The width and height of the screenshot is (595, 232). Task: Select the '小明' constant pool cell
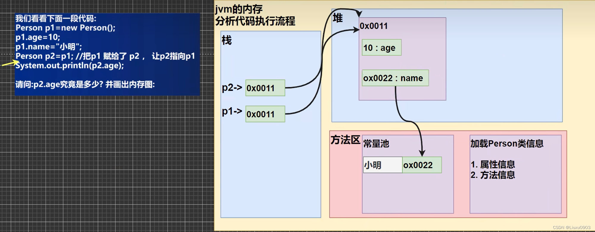383,165
